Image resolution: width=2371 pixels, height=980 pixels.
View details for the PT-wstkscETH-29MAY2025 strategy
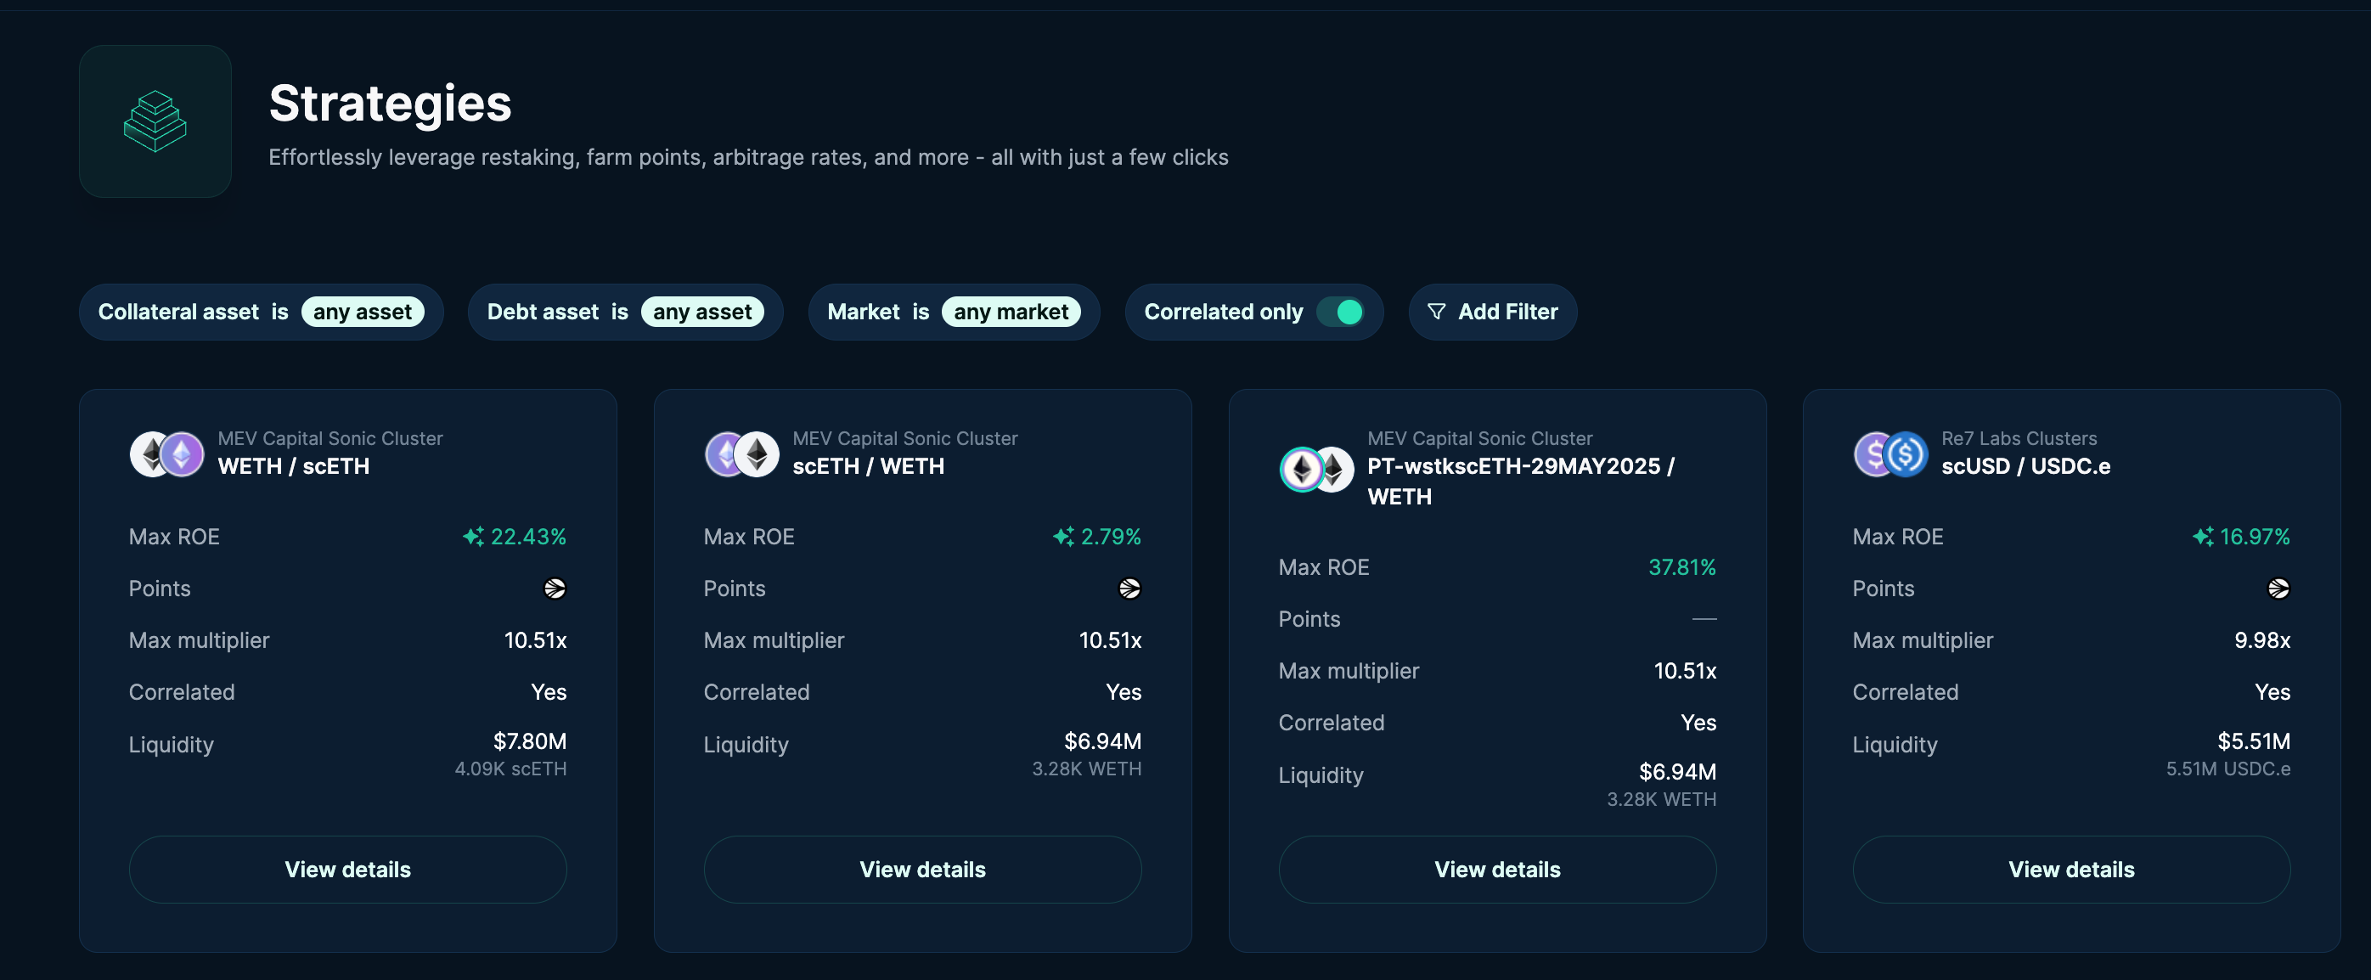[1496, 870]
